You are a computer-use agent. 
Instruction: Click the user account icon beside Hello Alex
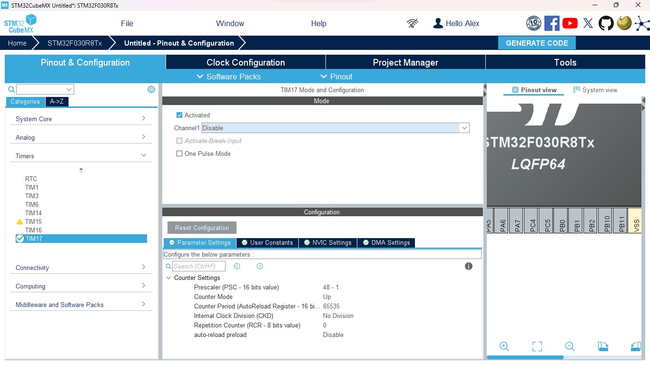tap(438, 23)
